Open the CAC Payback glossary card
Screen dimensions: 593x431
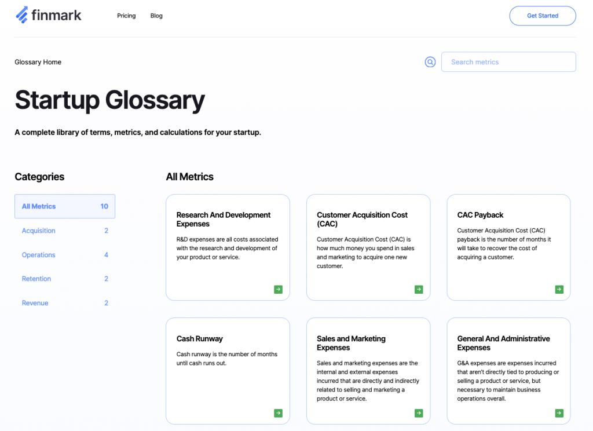[508, 246]
